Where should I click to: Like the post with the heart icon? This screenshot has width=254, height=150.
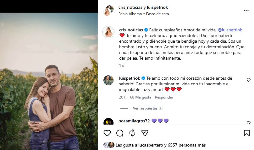(107, 133)
